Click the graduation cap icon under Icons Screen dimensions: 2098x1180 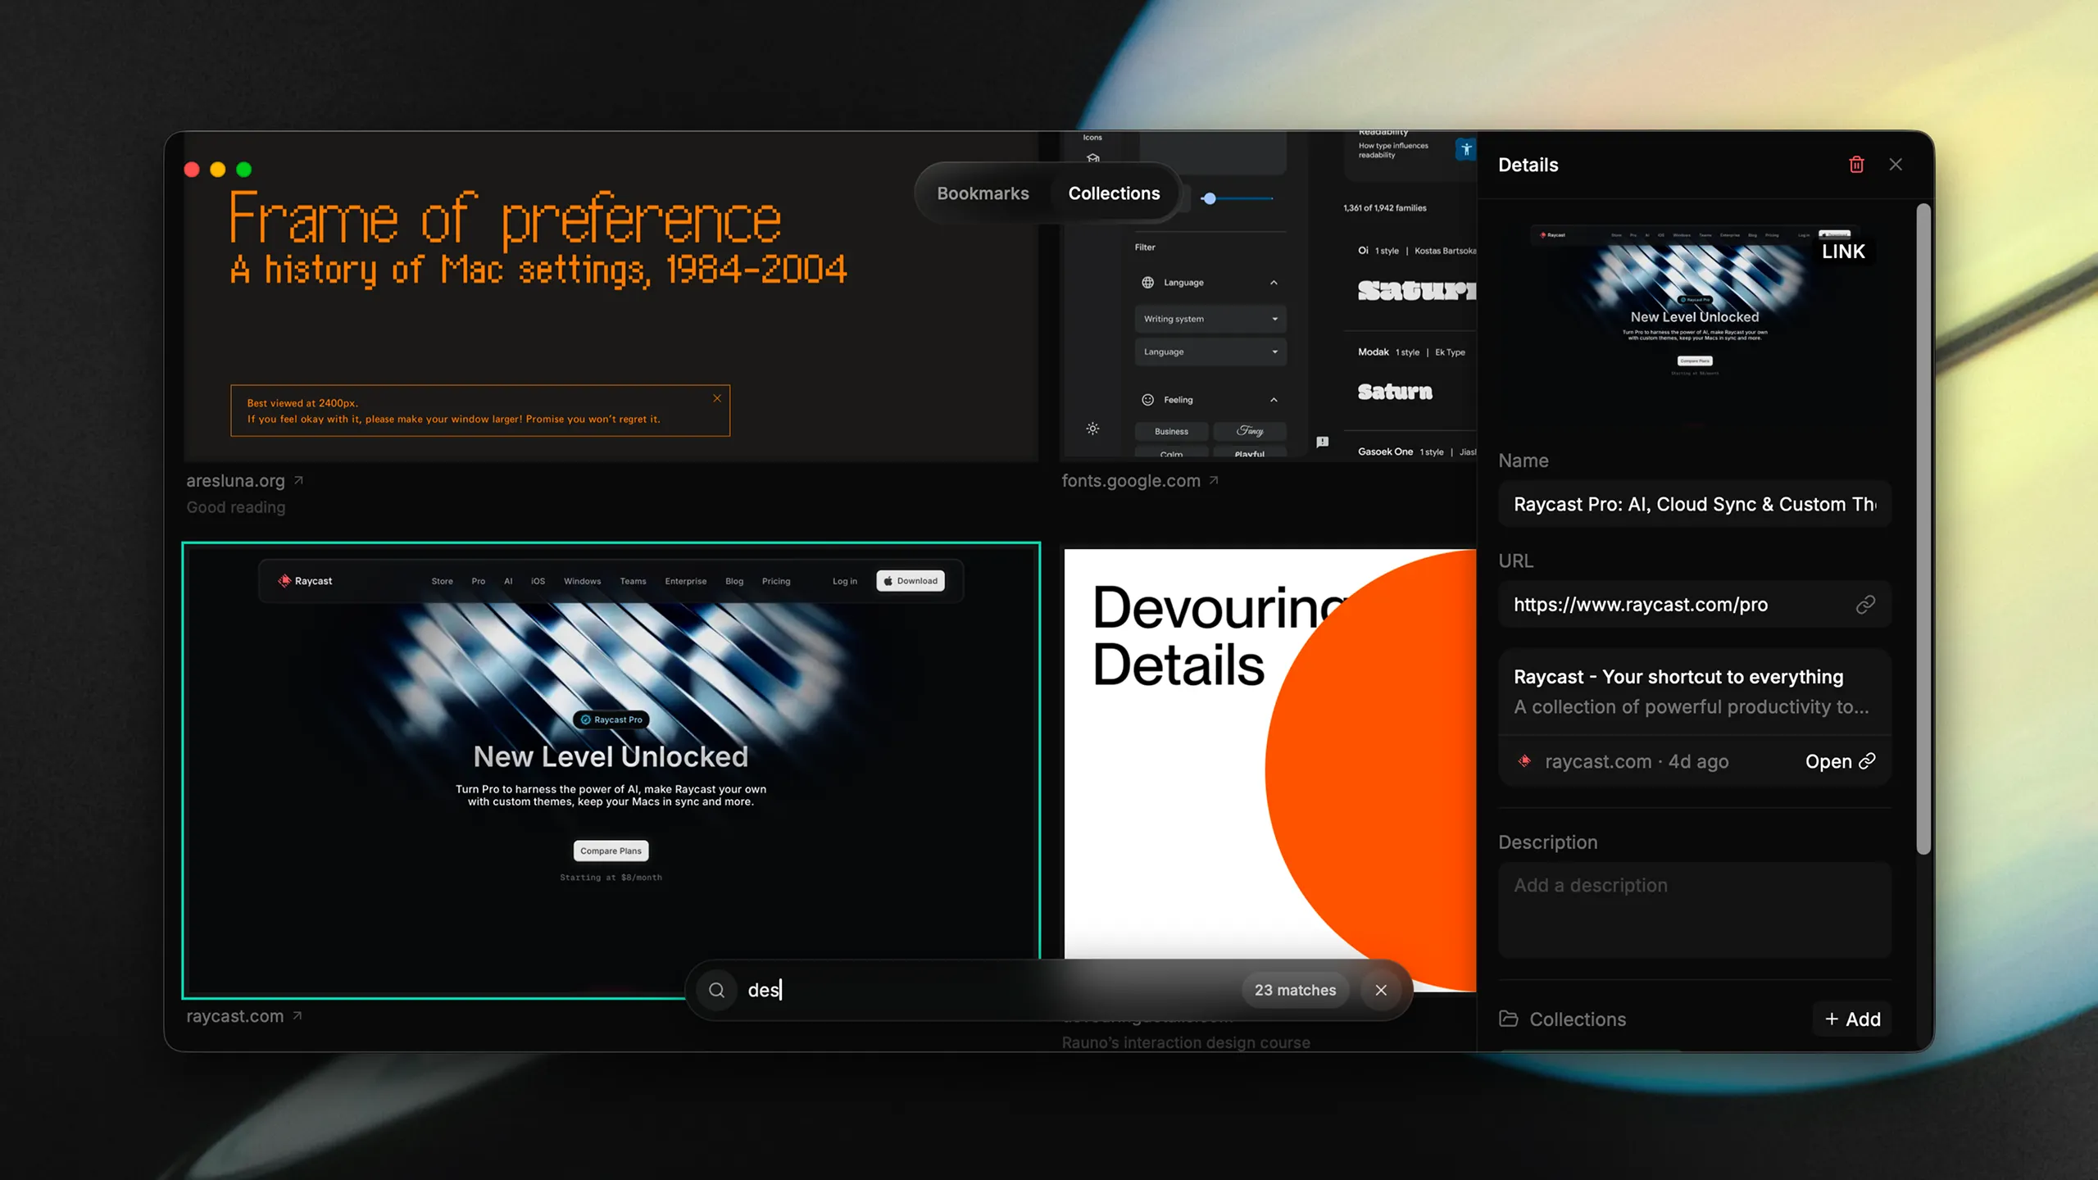1092,157
